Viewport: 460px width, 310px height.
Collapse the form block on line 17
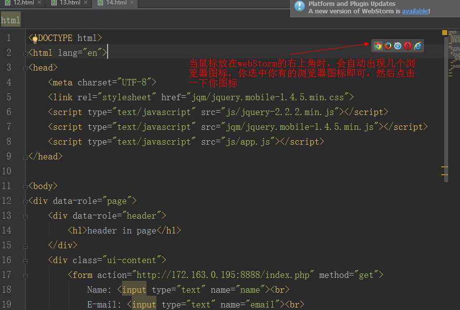click(25, 275)
